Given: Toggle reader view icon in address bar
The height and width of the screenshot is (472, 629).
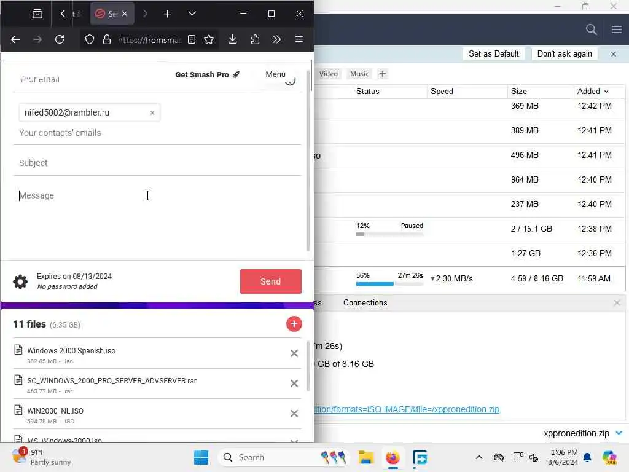Looking at the screenshot, I should tap(192, 39).
